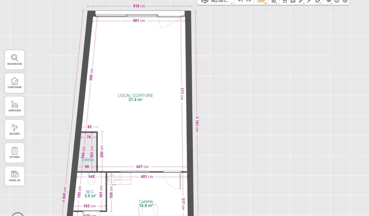Open the Construire house tool

click(x=14, y=83)
